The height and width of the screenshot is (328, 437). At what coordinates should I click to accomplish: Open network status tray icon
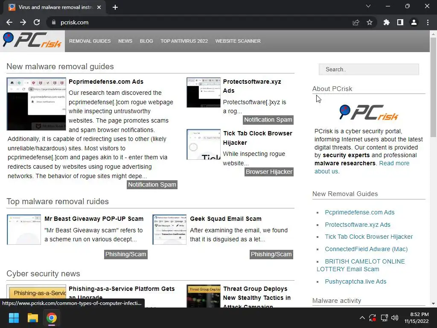[385, 318]
